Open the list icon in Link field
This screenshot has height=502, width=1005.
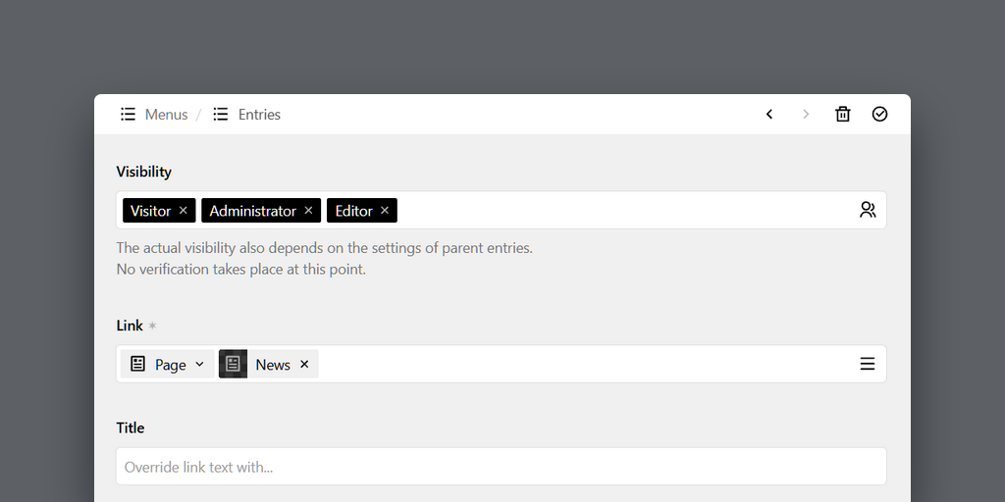(868, 364)
